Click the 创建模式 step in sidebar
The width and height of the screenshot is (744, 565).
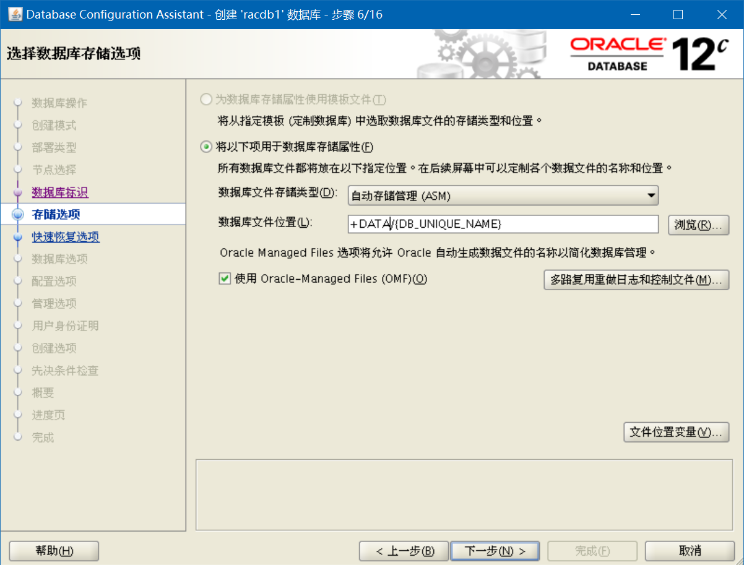click(54, 125)
